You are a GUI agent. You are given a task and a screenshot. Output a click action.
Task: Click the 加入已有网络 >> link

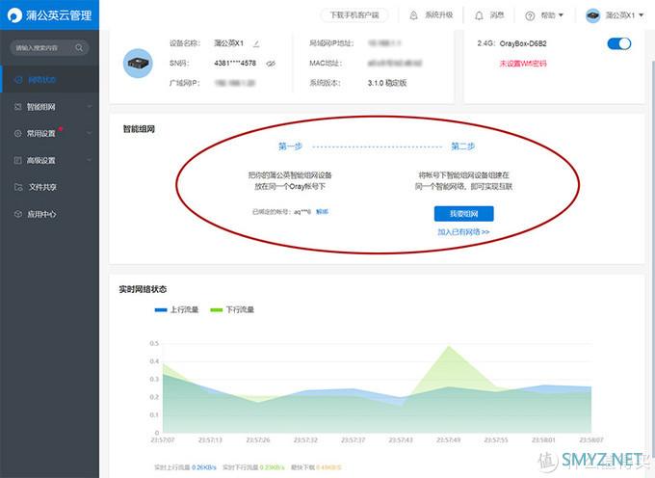coord(463,232)
